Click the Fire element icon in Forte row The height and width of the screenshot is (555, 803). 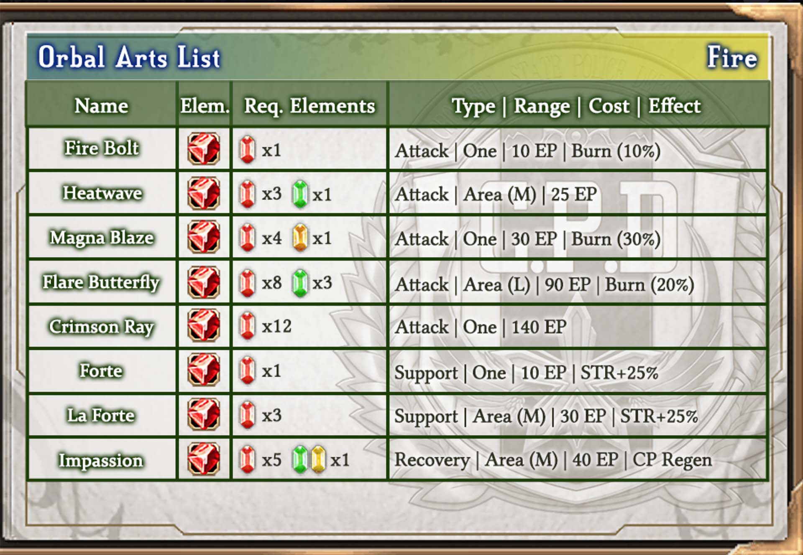pos(204,370)
